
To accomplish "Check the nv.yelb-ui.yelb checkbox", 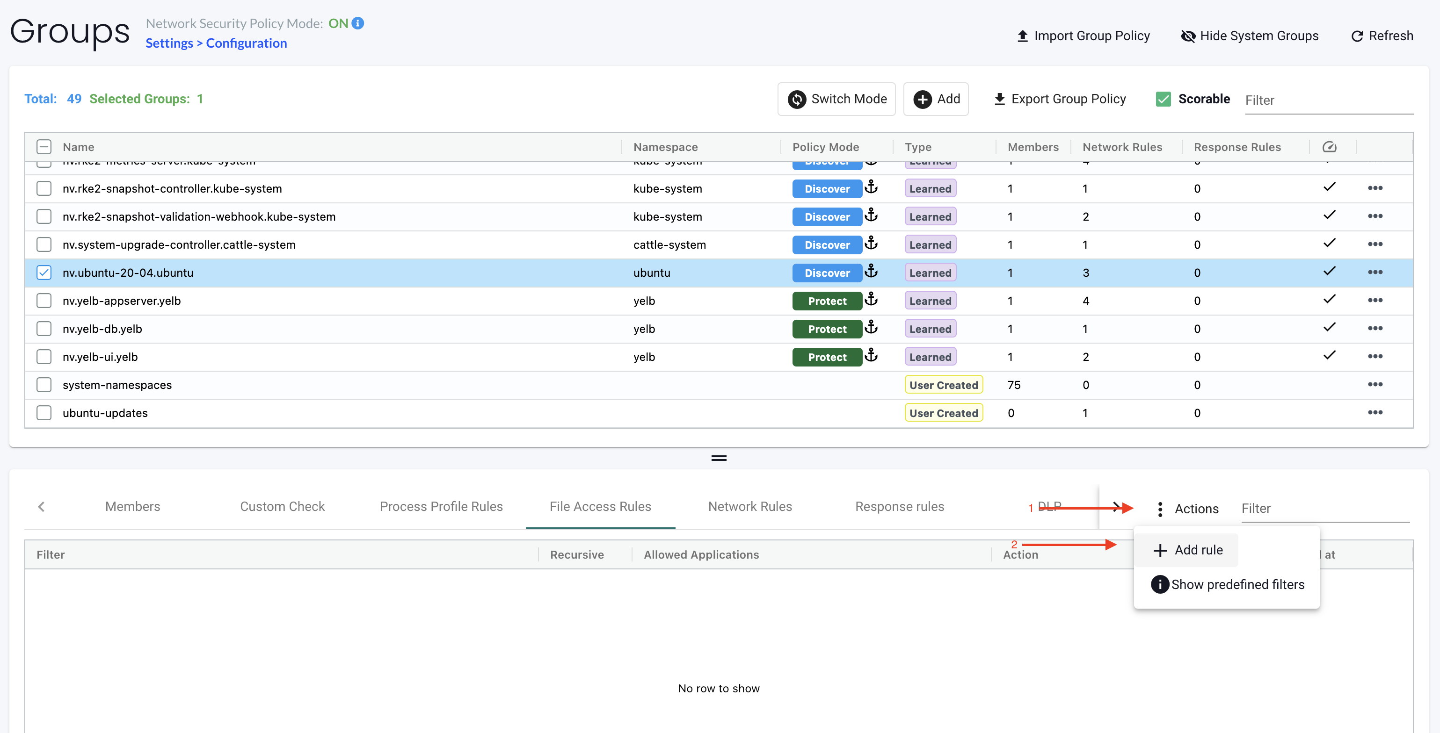I will [44, 356].
